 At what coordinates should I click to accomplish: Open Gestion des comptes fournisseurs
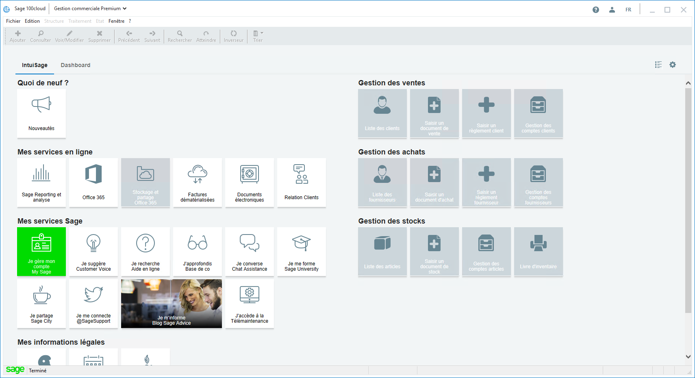[539, 182]
